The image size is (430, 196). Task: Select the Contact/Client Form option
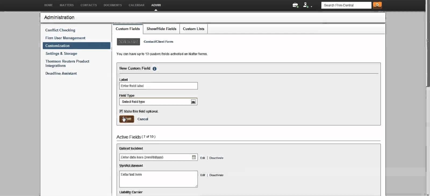158,42
